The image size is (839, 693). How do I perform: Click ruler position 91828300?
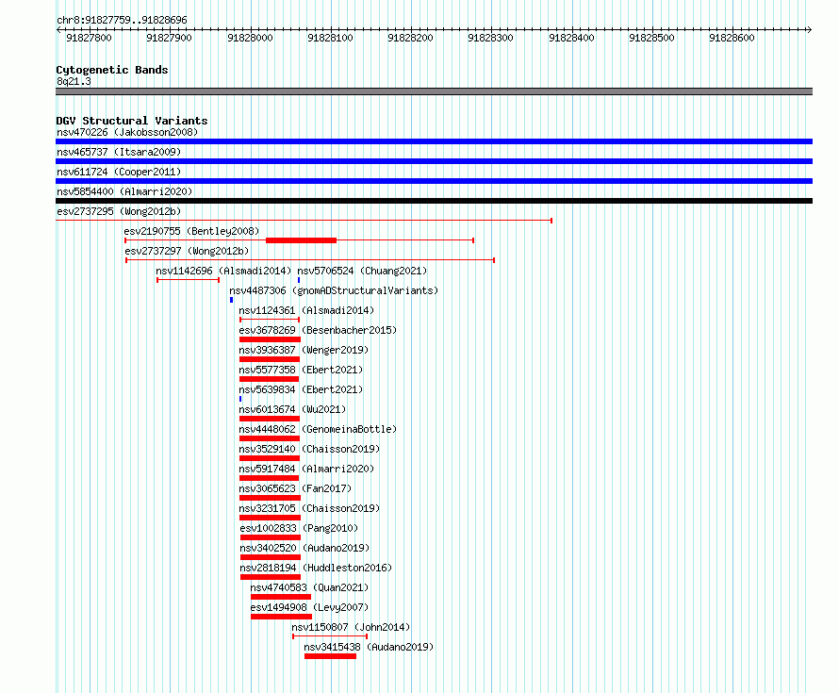[490, 38]
